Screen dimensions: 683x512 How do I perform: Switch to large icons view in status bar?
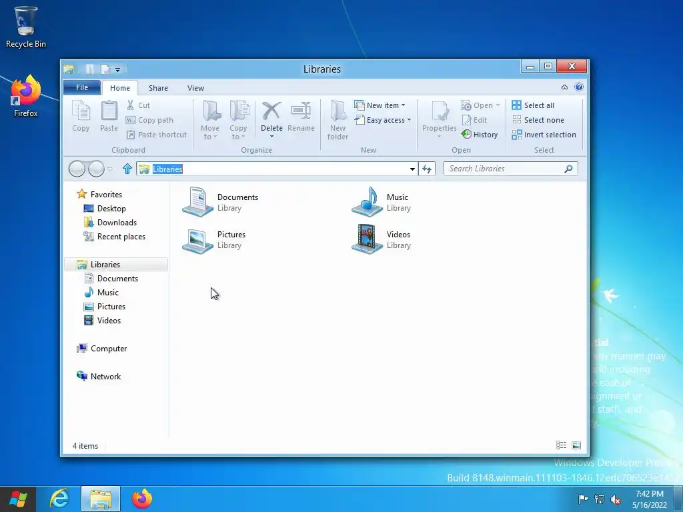[x=576, y=445]
